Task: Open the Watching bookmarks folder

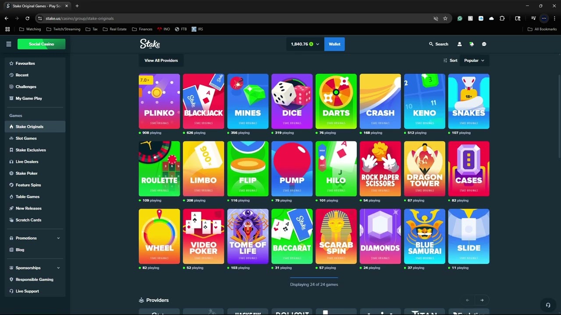Action: coord(30,29)
